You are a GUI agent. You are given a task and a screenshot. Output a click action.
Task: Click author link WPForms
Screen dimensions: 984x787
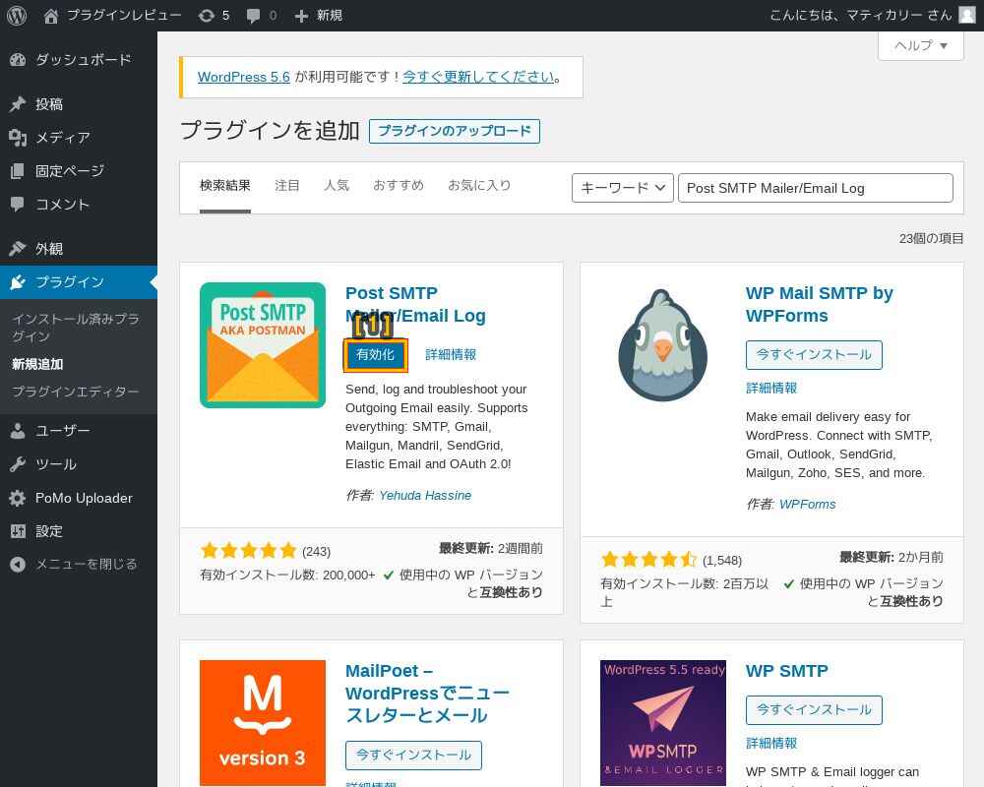tap(807, 505)
